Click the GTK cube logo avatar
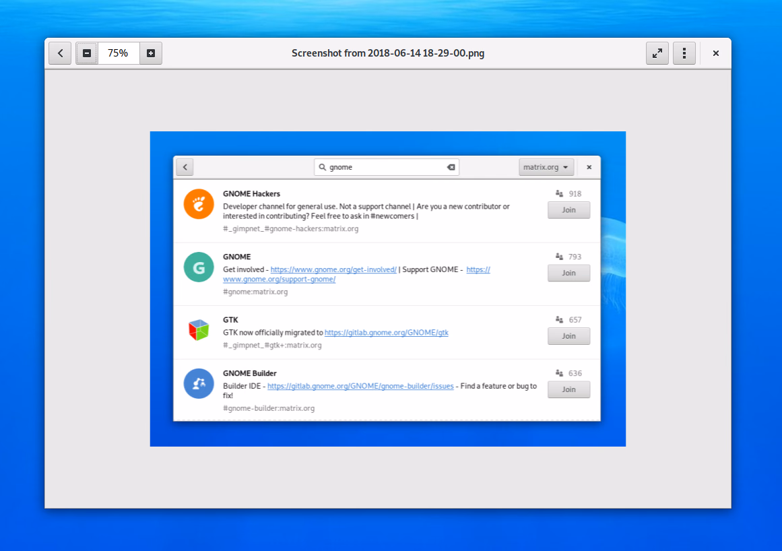The width and height of the screenshot is (782, 551). pyautogui.click(x=199, y=330)
